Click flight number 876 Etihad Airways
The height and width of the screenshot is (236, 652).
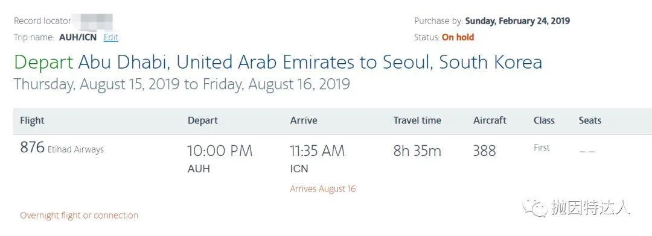pos(62,148)
